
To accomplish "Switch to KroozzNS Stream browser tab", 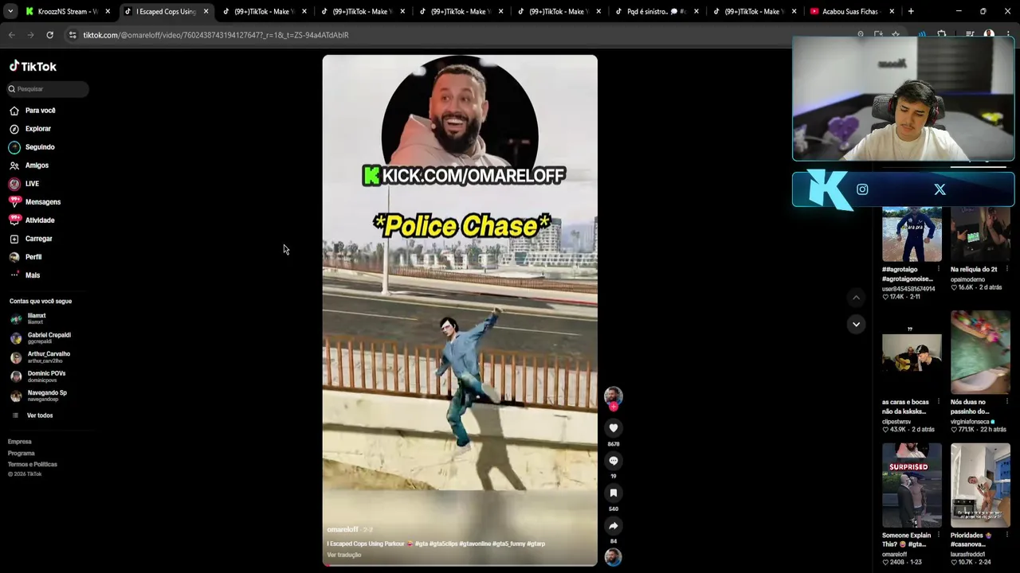I will coord(68,11).
